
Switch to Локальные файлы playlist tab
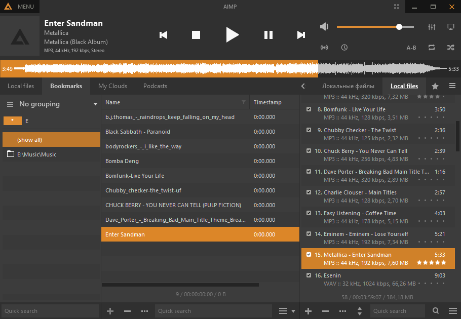click(348, 86)
